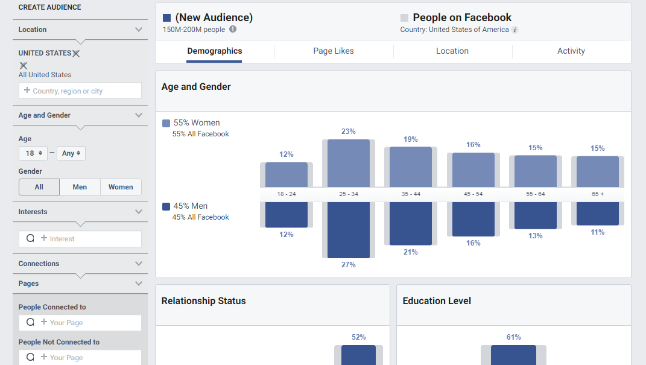Select Men gender option
The width and height of the screenshot is (646, 365).
click(x=80, y=187)
